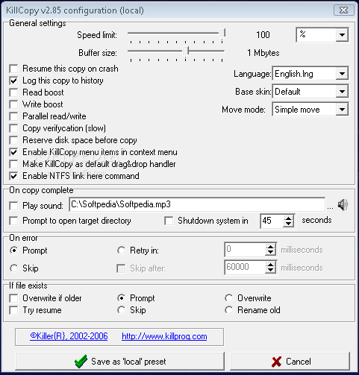359x375 pixels.
Task: Click the sound file path field
Action: point(197,204)
